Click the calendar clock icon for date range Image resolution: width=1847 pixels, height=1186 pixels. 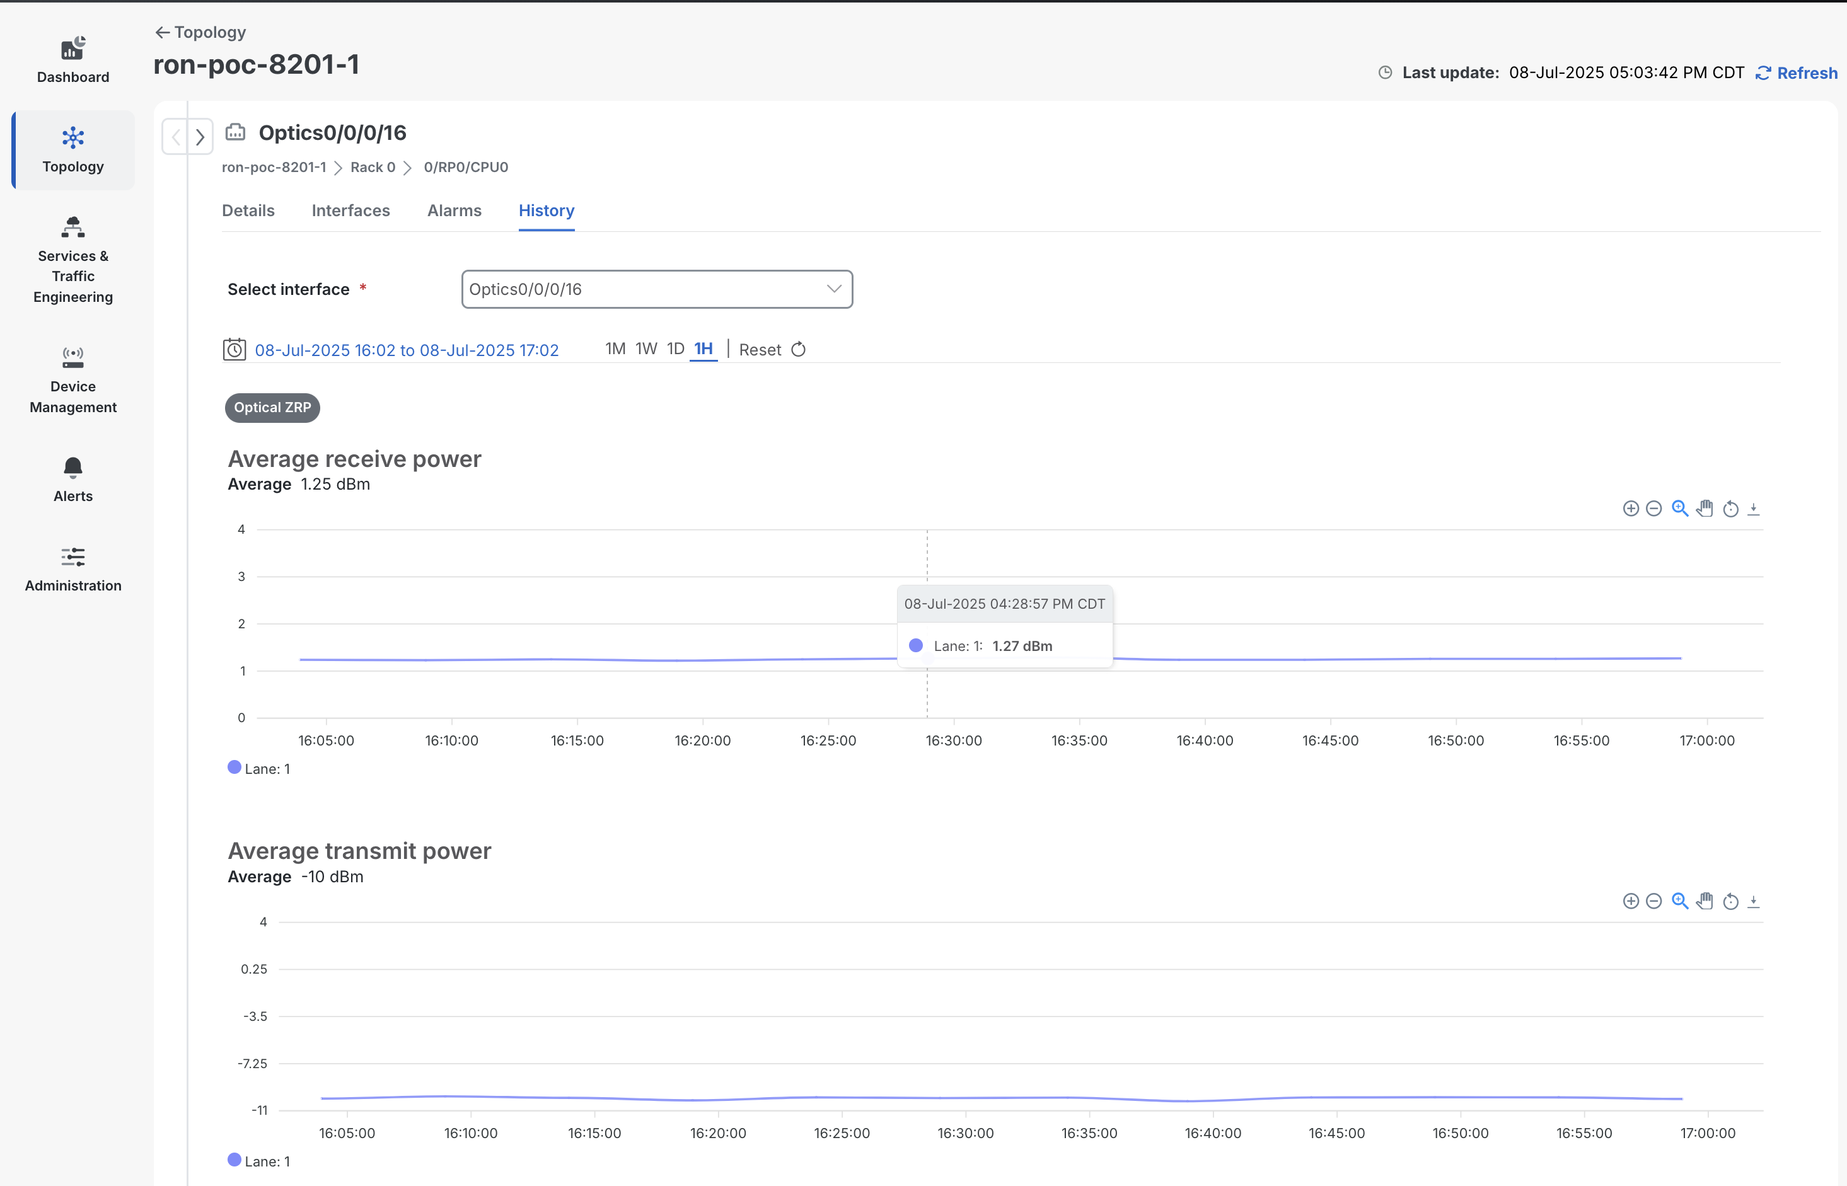click(x=235, y=350)
